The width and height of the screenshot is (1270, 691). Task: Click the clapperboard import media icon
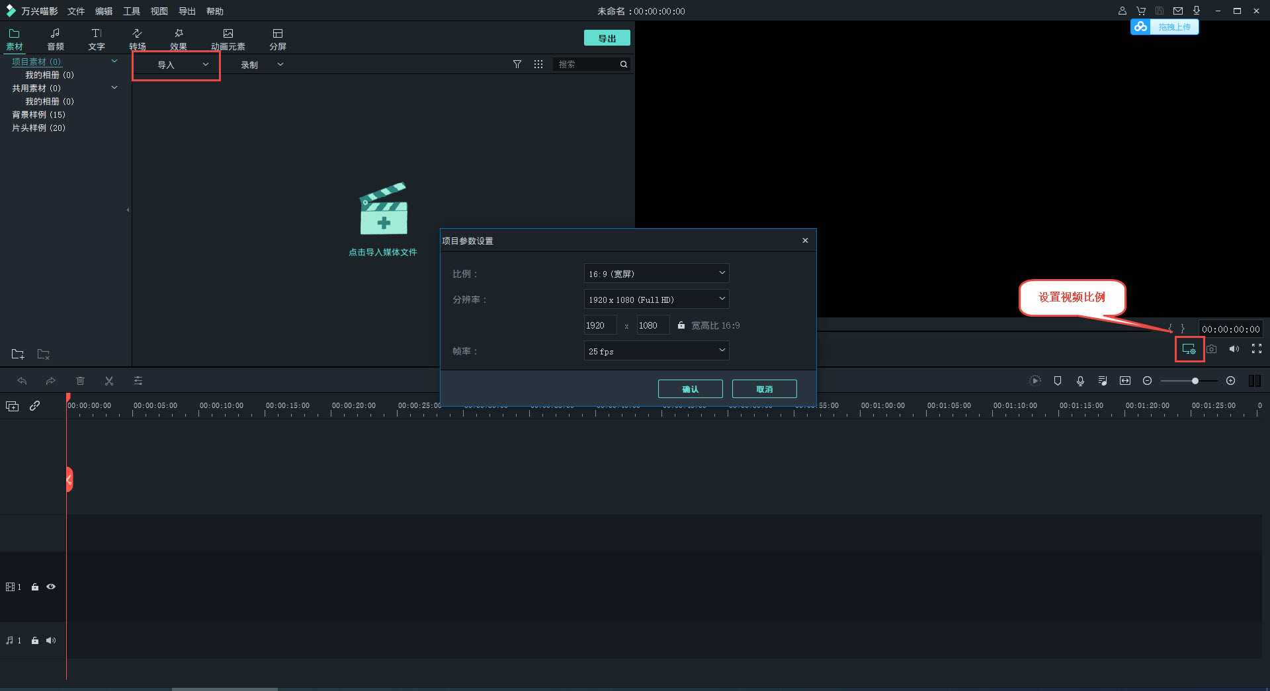384,210
